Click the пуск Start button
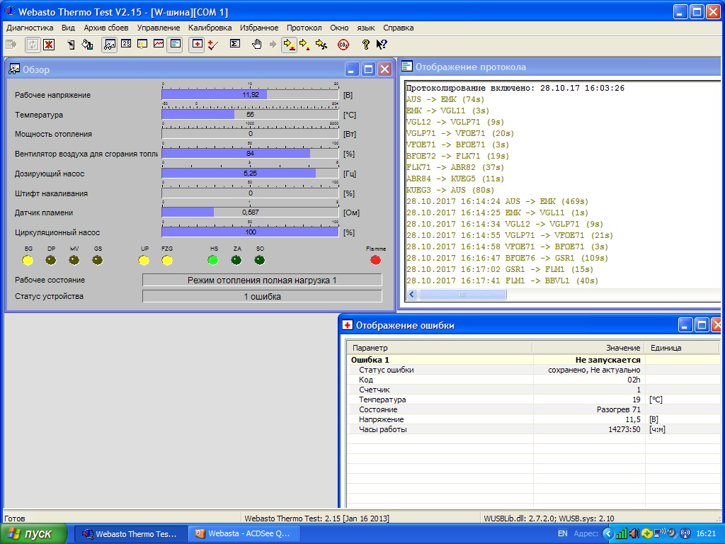 pyautogui.click(x=33, y=534)
